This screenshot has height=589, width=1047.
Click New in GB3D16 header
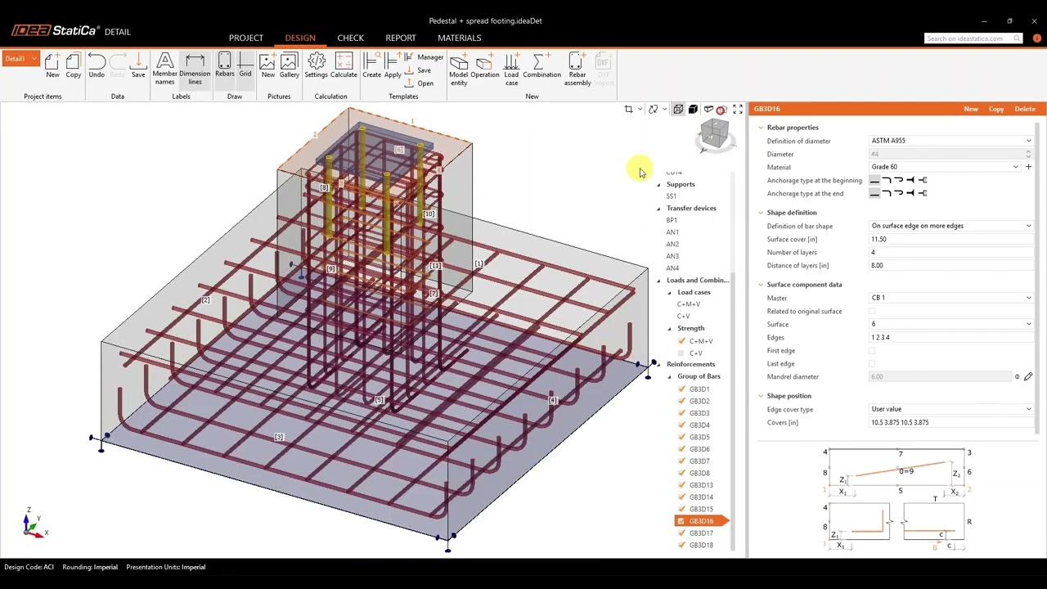(971, 109)
